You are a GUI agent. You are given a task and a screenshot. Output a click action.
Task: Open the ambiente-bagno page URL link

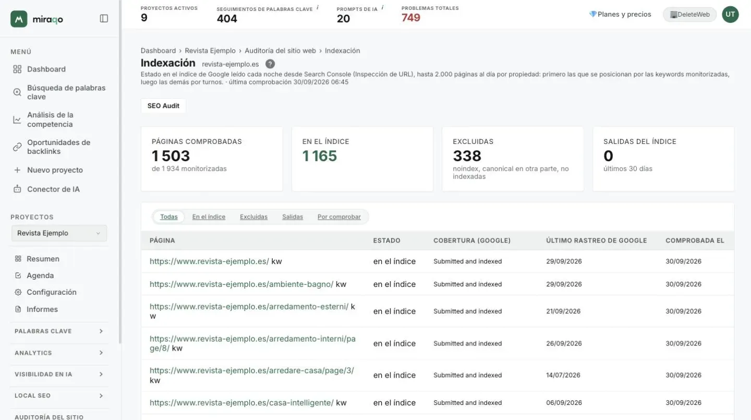(x=241, y=284)
